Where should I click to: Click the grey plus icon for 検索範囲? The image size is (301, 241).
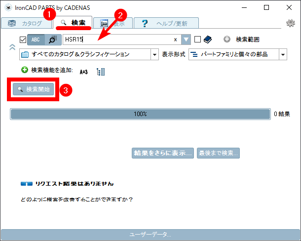(x=227, y=39)
